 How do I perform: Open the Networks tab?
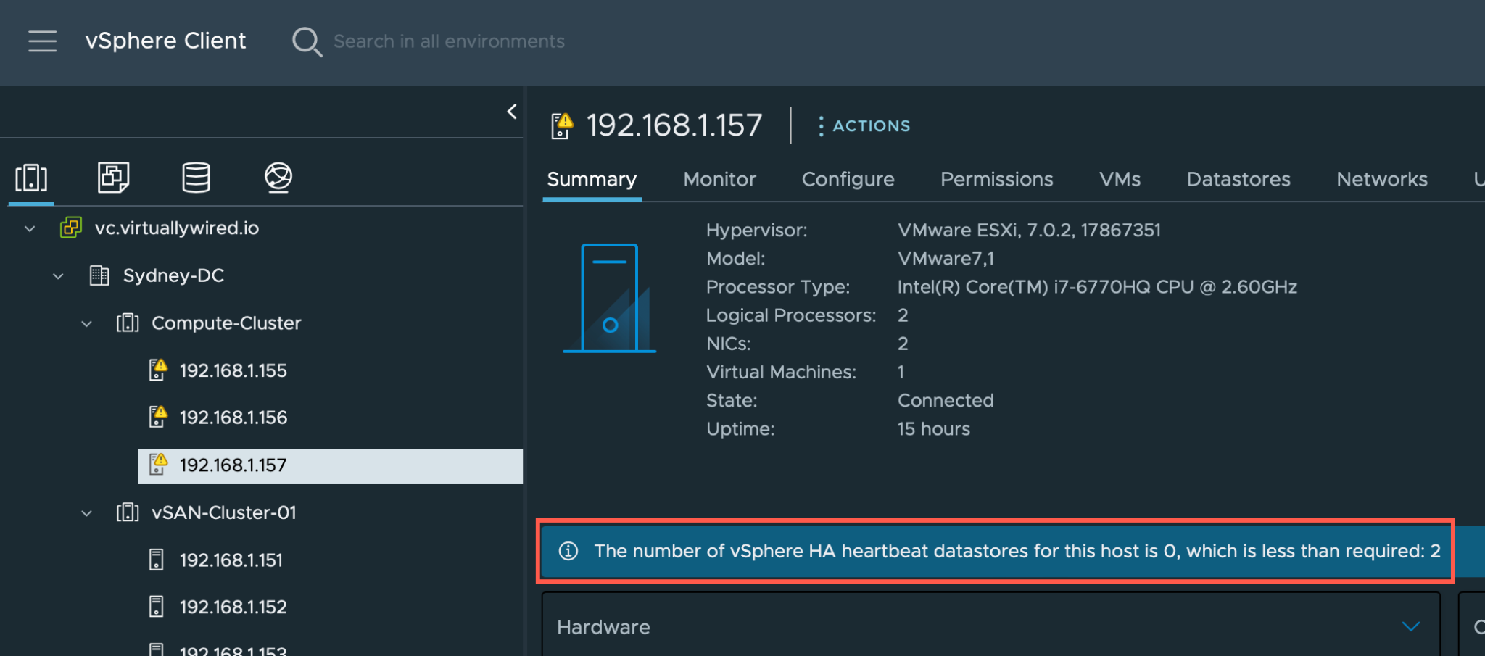[x=1381, y=179]
